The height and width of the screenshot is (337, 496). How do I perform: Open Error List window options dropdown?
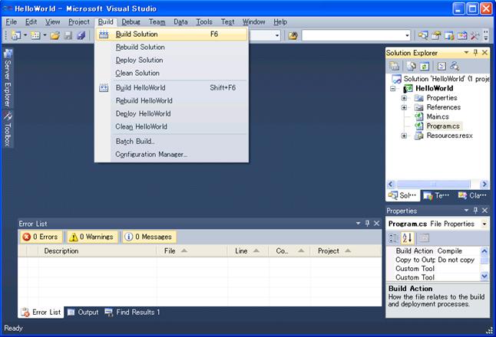358,224
